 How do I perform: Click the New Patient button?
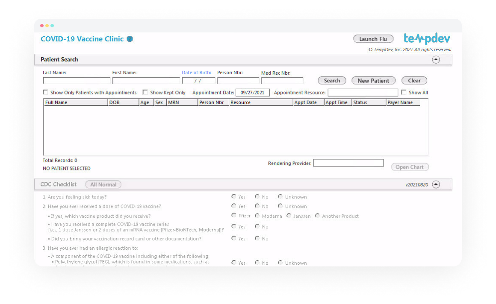coord(373,81)
